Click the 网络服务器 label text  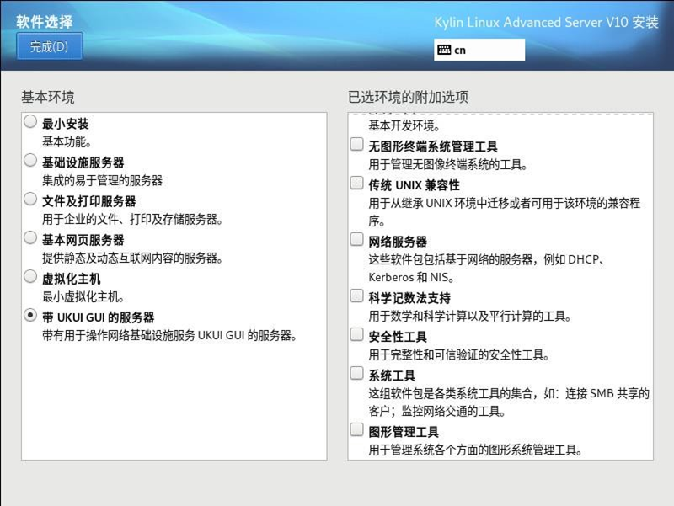pyautogui.click(x=398, y=242)
